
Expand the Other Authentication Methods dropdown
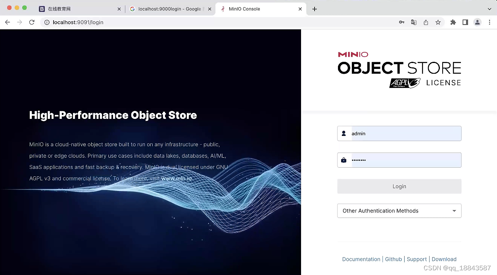pyautogui.click(x=399, y=211)
